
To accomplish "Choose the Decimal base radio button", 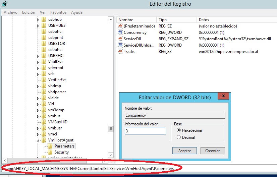I will (179, 137).
